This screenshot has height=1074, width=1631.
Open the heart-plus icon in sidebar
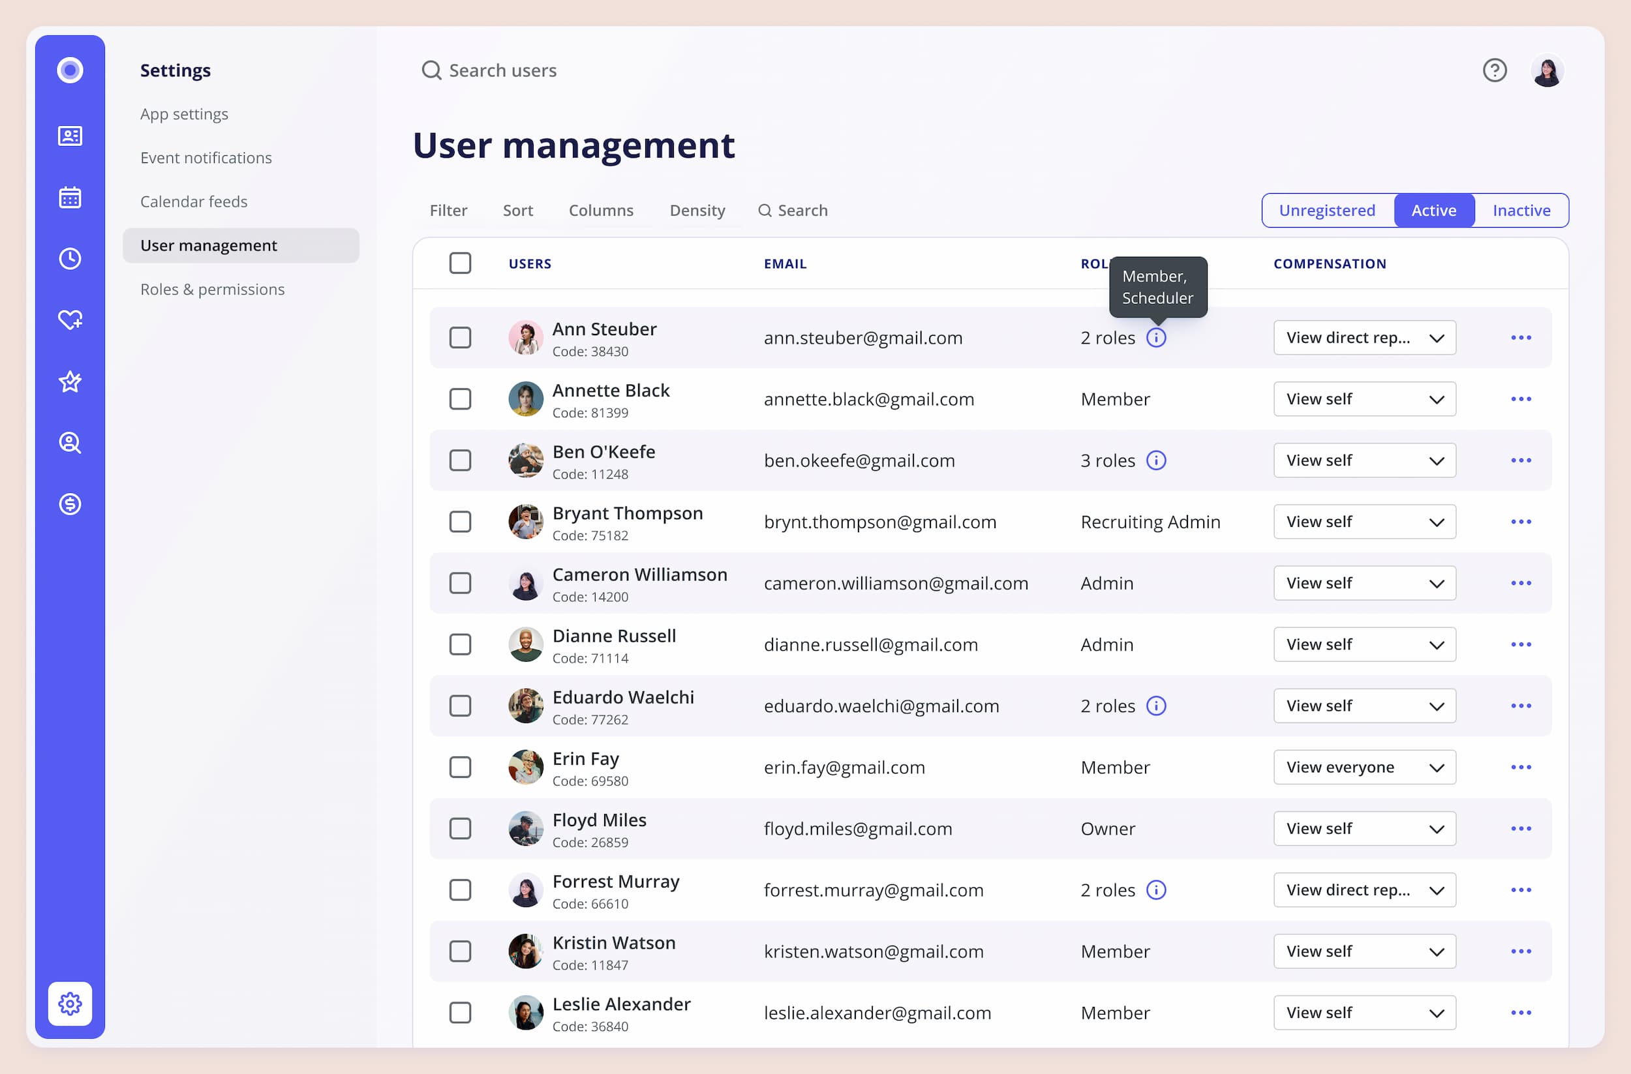click(70, 320)
